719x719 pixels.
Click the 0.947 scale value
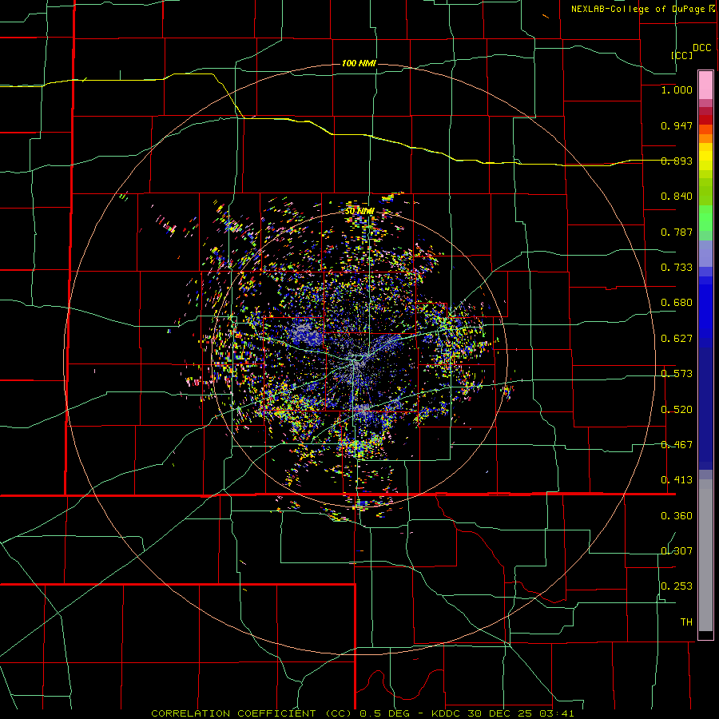677,125
